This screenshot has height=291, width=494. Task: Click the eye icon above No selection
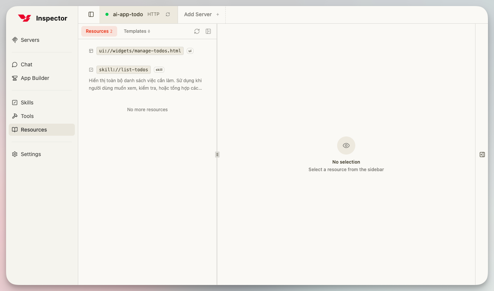click(x=346, y=145)
